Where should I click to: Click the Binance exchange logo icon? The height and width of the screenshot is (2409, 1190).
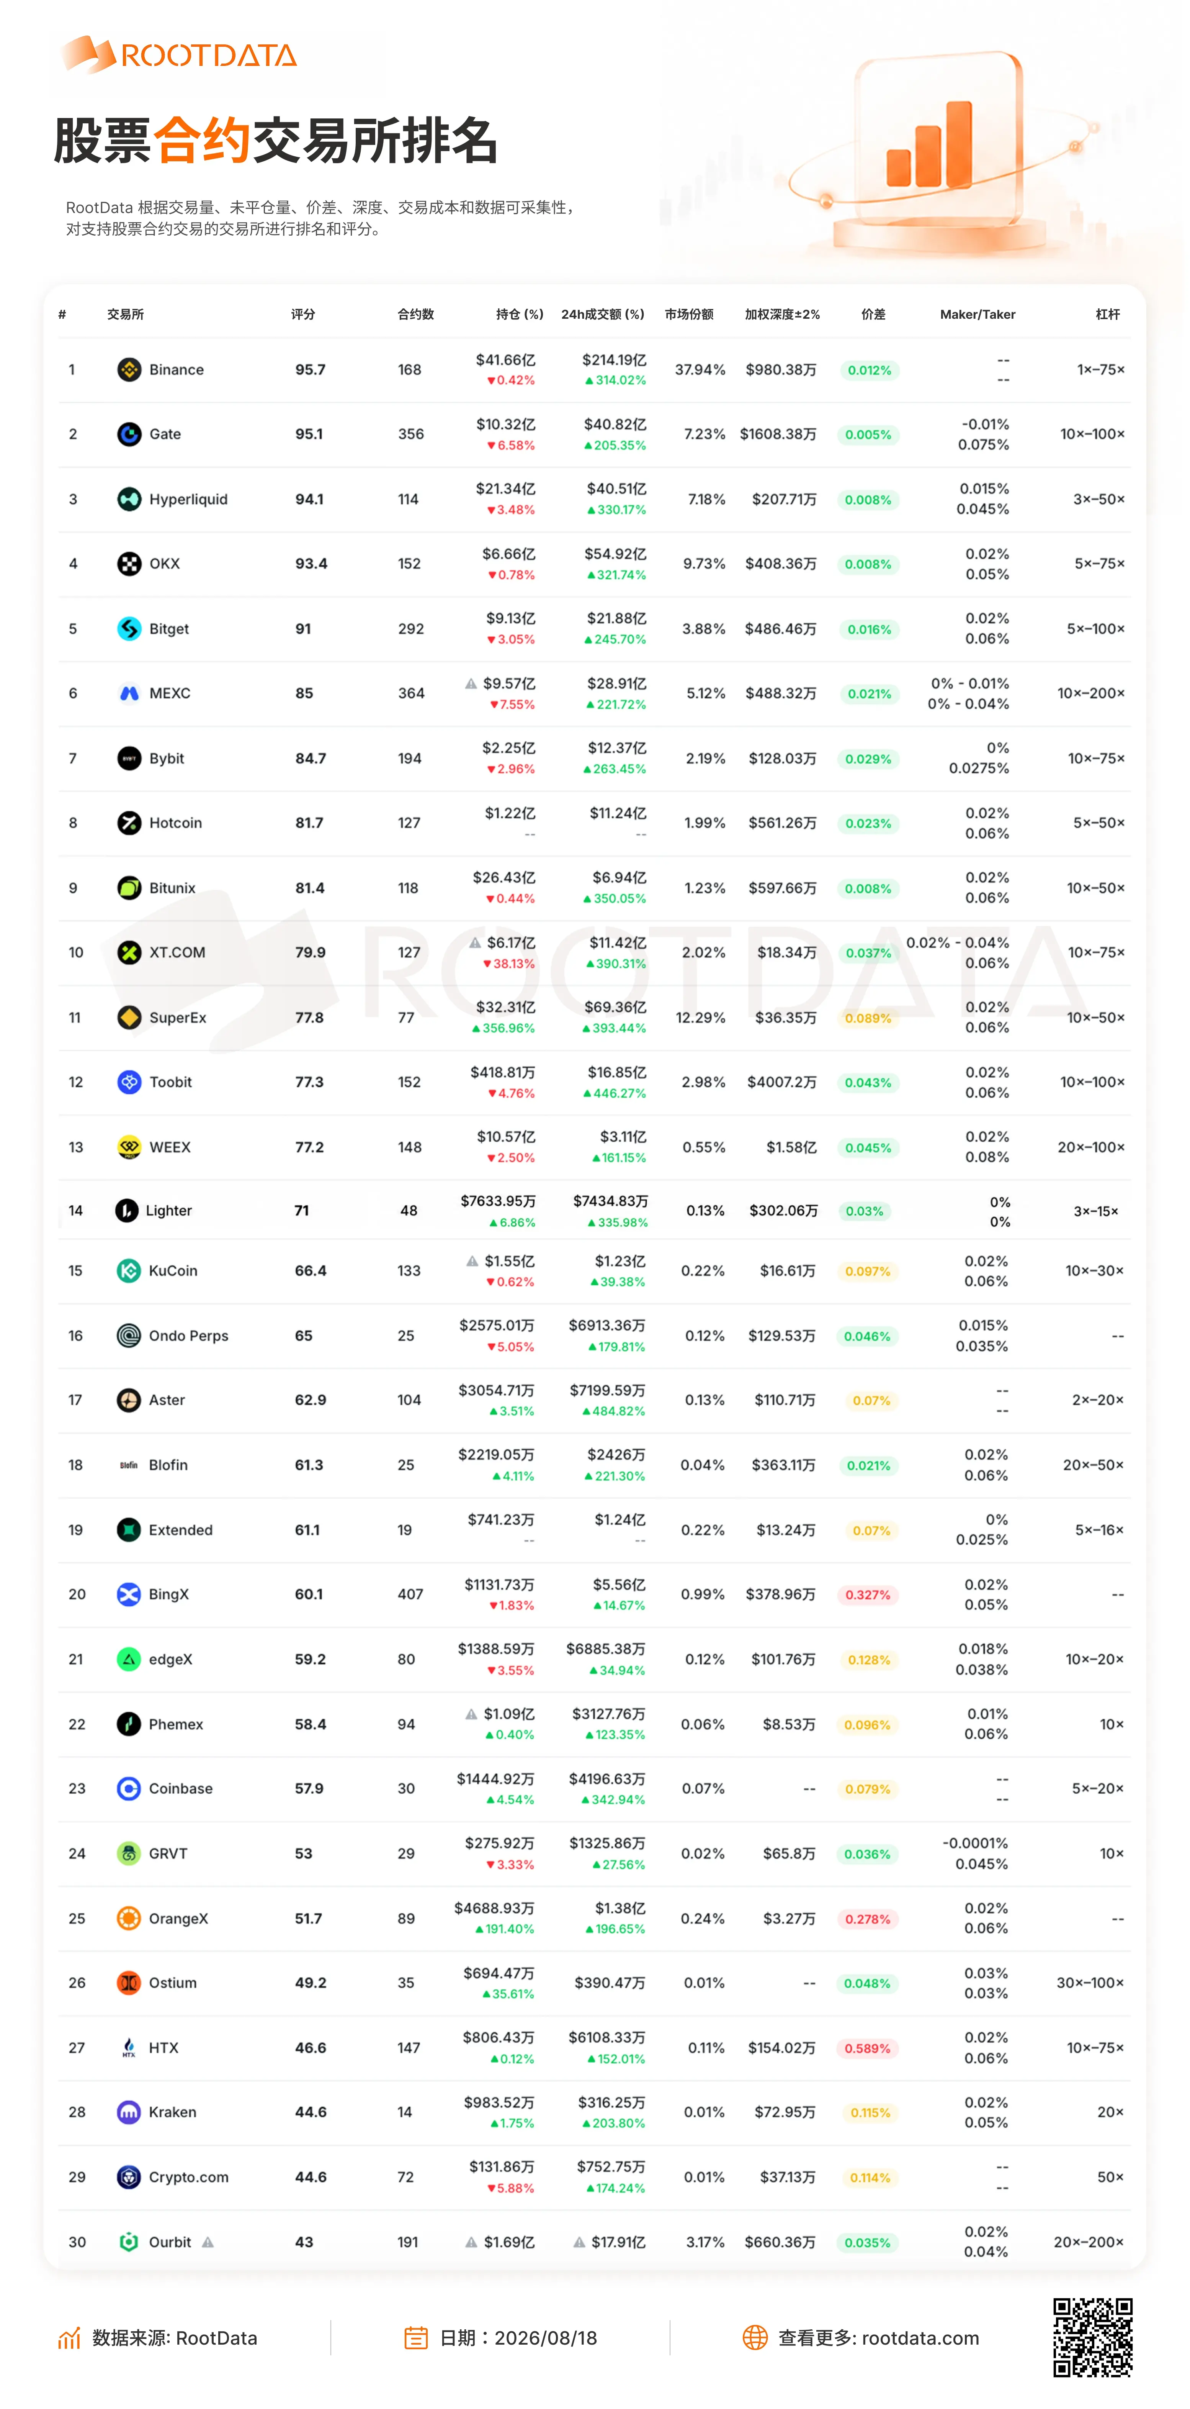pyautogui.click(x=129, y=369)
